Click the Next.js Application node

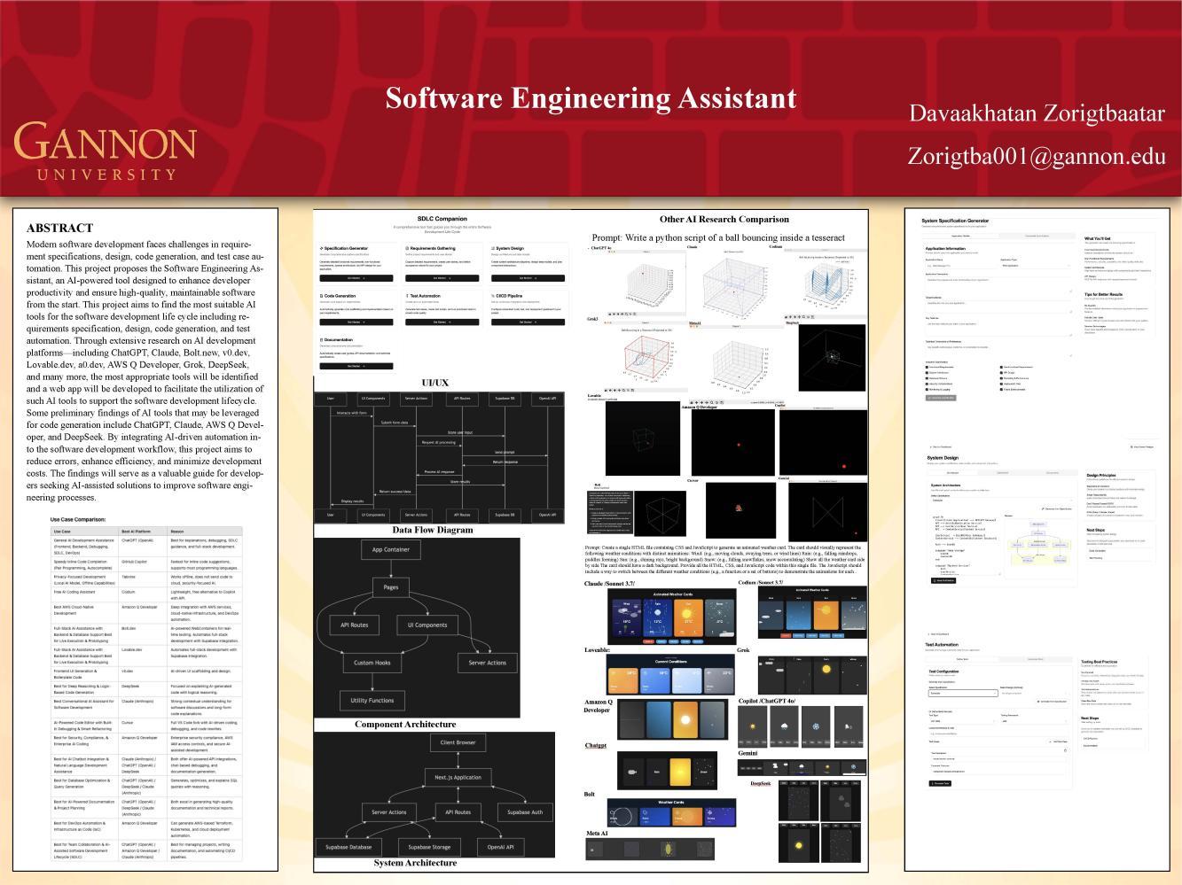coord(458,777)
